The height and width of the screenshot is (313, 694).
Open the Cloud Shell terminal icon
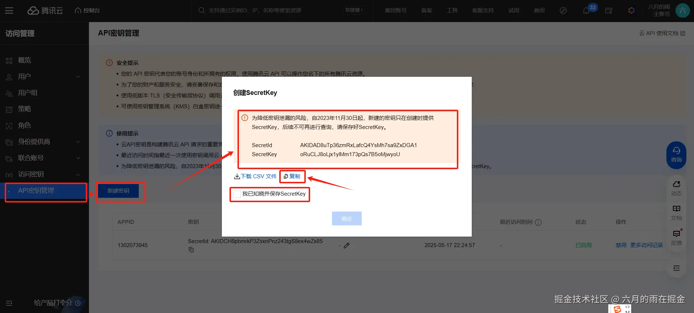609,11
